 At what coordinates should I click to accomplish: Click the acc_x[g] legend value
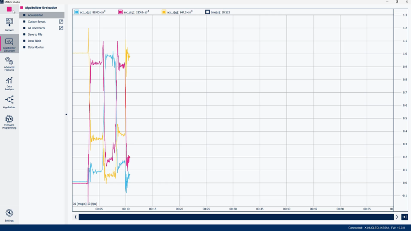pyautogui.click(x=93, y=12)
